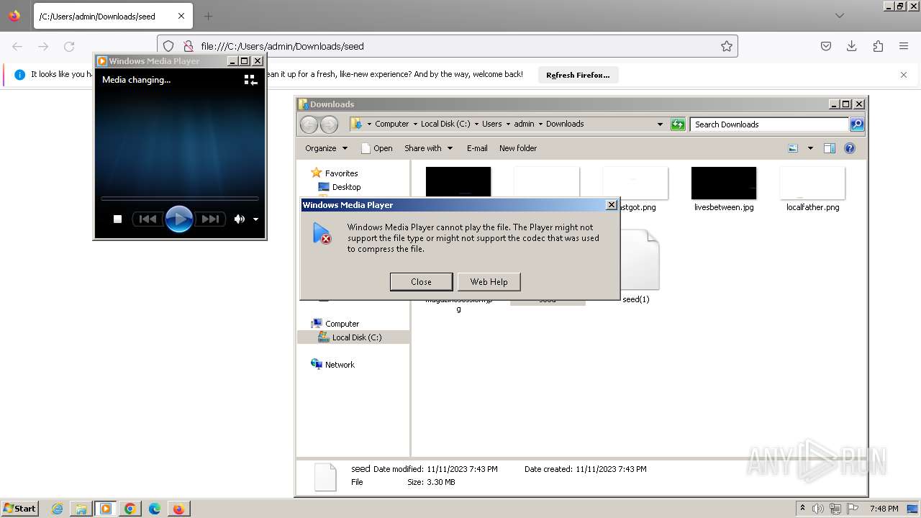The height and width of the screenshot is (518, 921).
Task: Click E-mail in explorer toolbar
Action: coord(477,148)
